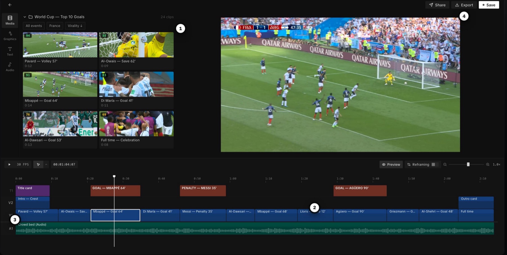Select the Full time — Celebration thumbnail
The image size is (507, 255).
click(x=136, y=124)
